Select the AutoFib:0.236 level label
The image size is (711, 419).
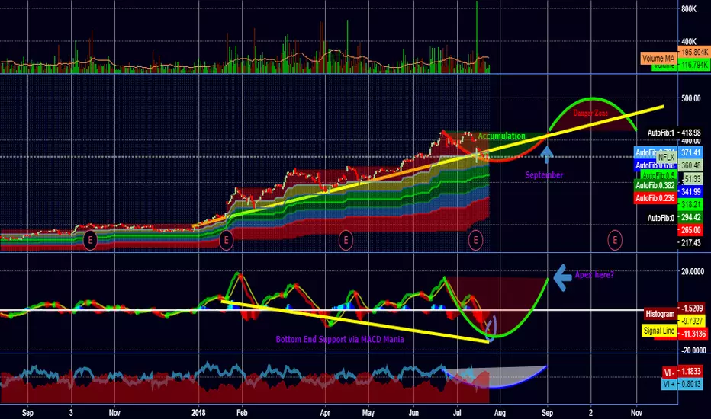pos(655,198)
